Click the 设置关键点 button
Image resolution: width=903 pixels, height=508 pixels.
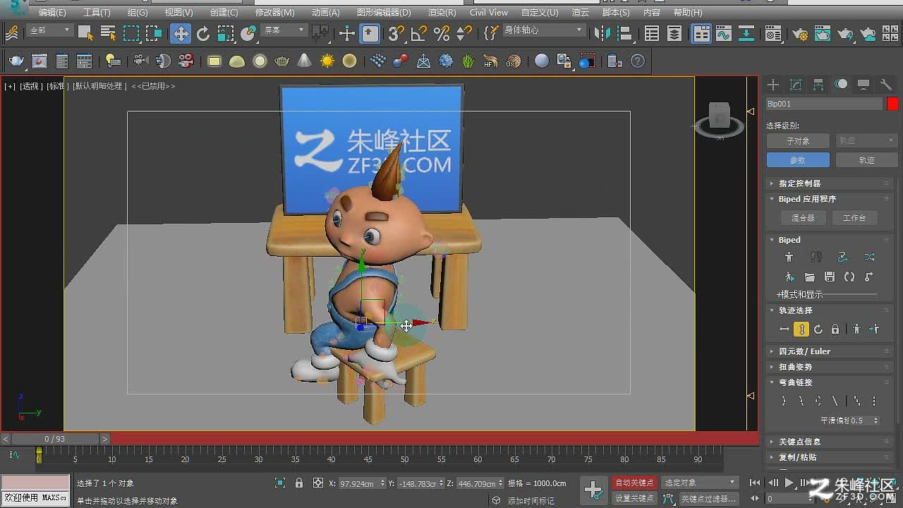coord(634,498)
